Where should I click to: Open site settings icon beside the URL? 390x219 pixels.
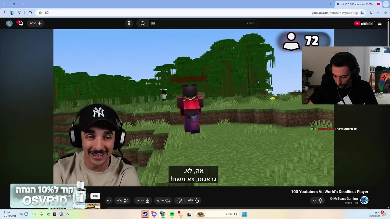click(362, 13)
